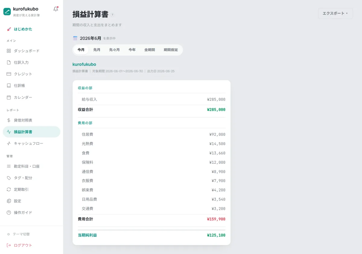Screen dimensions: 362x254
Task: Select the 今月 period tab
Action: click(x=81, y=50)
